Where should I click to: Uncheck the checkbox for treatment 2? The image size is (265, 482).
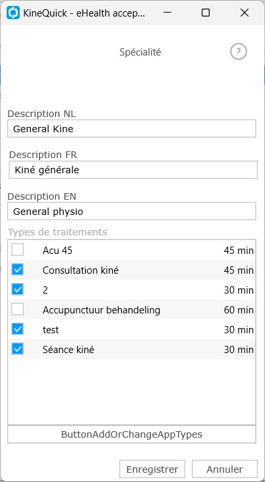click(17, 290)
